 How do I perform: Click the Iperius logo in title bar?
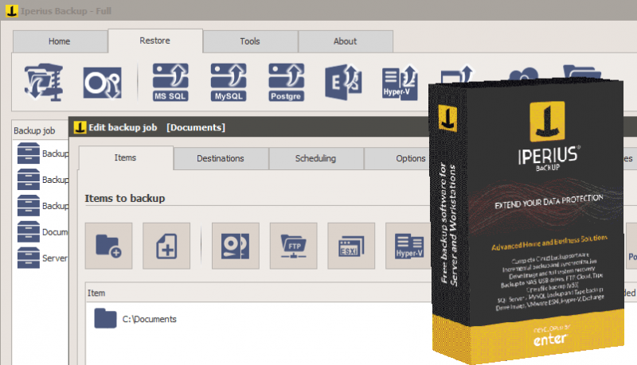pyautogui.click(x=12, y=10)
